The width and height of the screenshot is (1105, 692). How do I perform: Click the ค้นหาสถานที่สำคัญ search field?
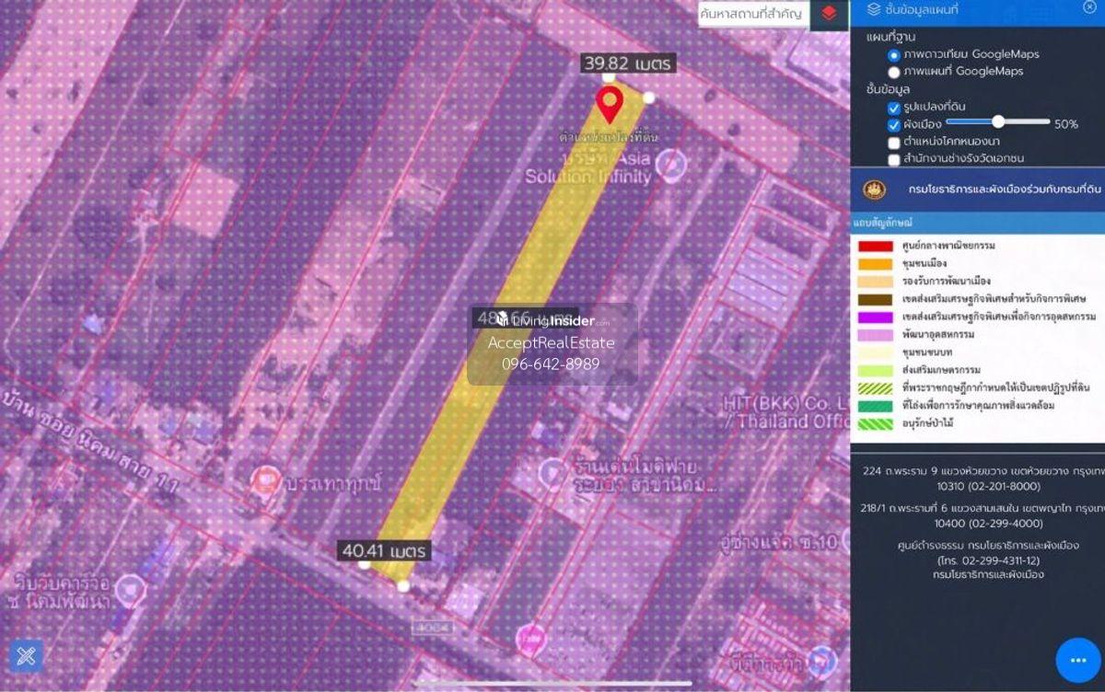point(751,14)
